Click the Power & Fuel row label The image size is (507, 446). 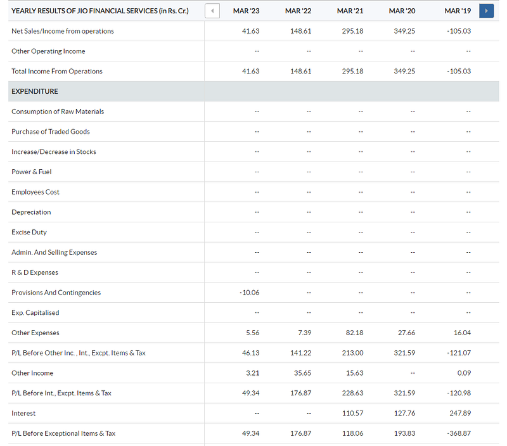[x=31, y=172]
